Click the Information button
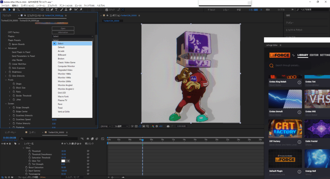The height and width of the screenshot is (179, 330). tap(63, 32)
